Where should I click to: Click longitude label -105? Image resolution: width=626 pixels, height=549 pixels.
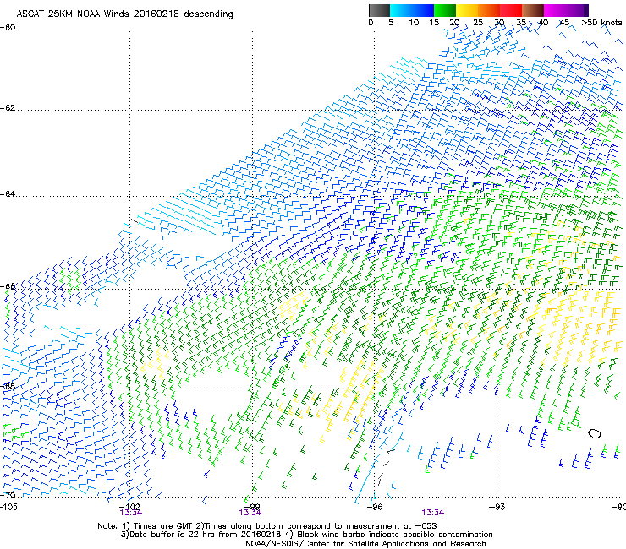tap(8, 507)
